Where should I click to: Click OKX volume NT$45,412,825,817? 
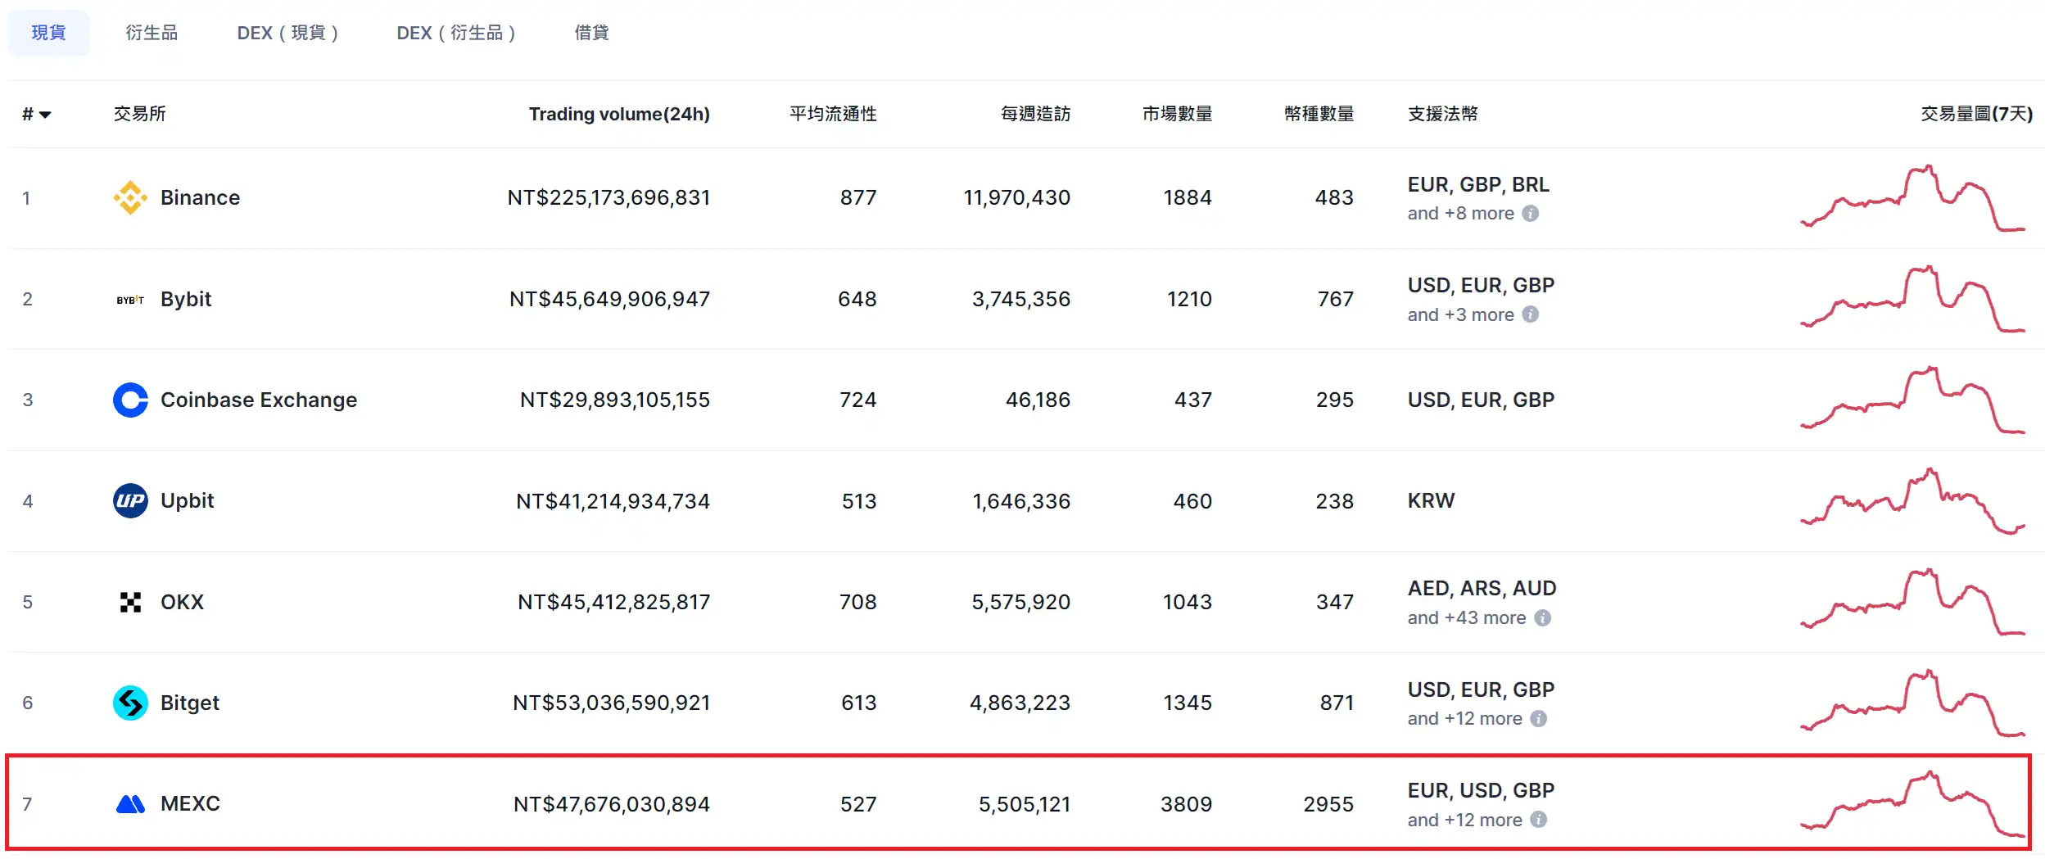coord(613,602)
